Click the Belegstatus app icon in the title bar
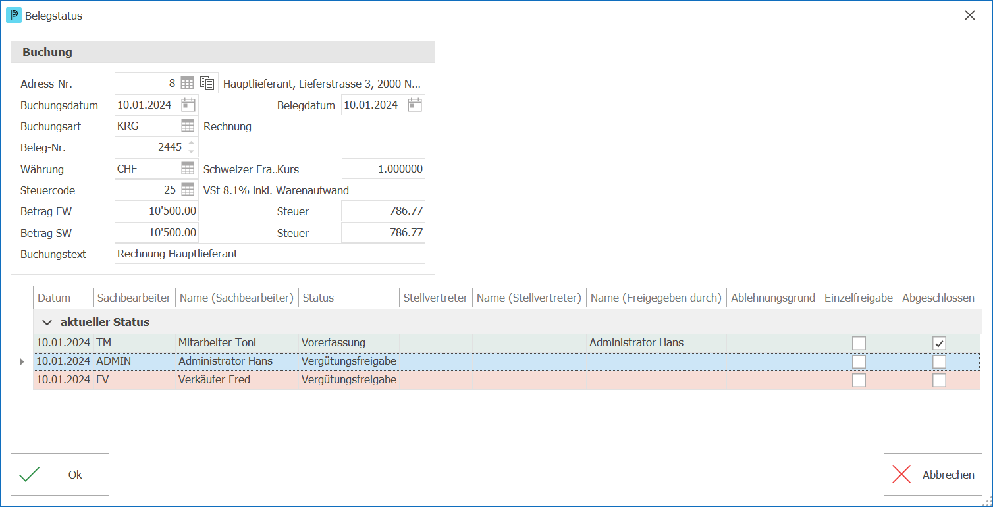 tap(14, 15)
